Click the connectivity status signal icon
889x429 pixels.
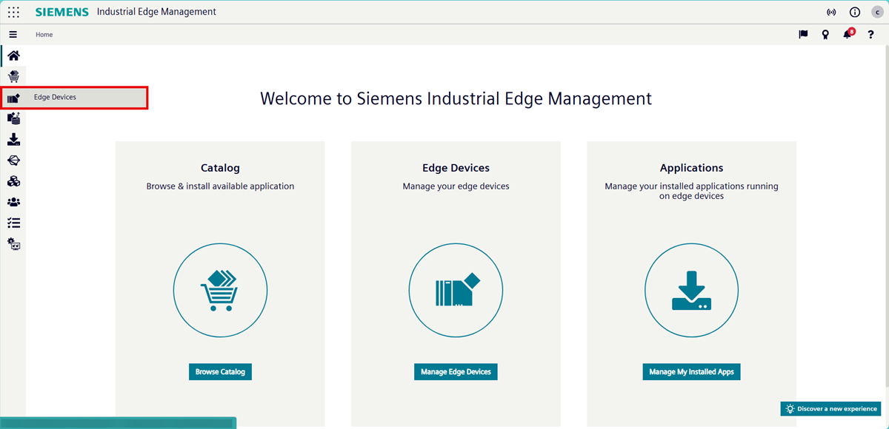pos(831,12)
